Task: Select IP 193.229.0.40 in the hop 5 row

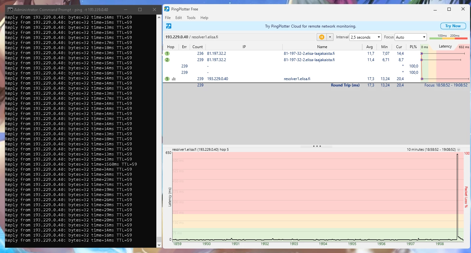Action: (x=218, y=79)
